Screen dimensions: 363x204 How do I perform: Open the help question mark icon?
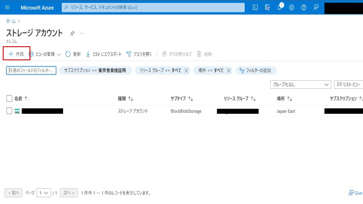click(x=304, y=8)
